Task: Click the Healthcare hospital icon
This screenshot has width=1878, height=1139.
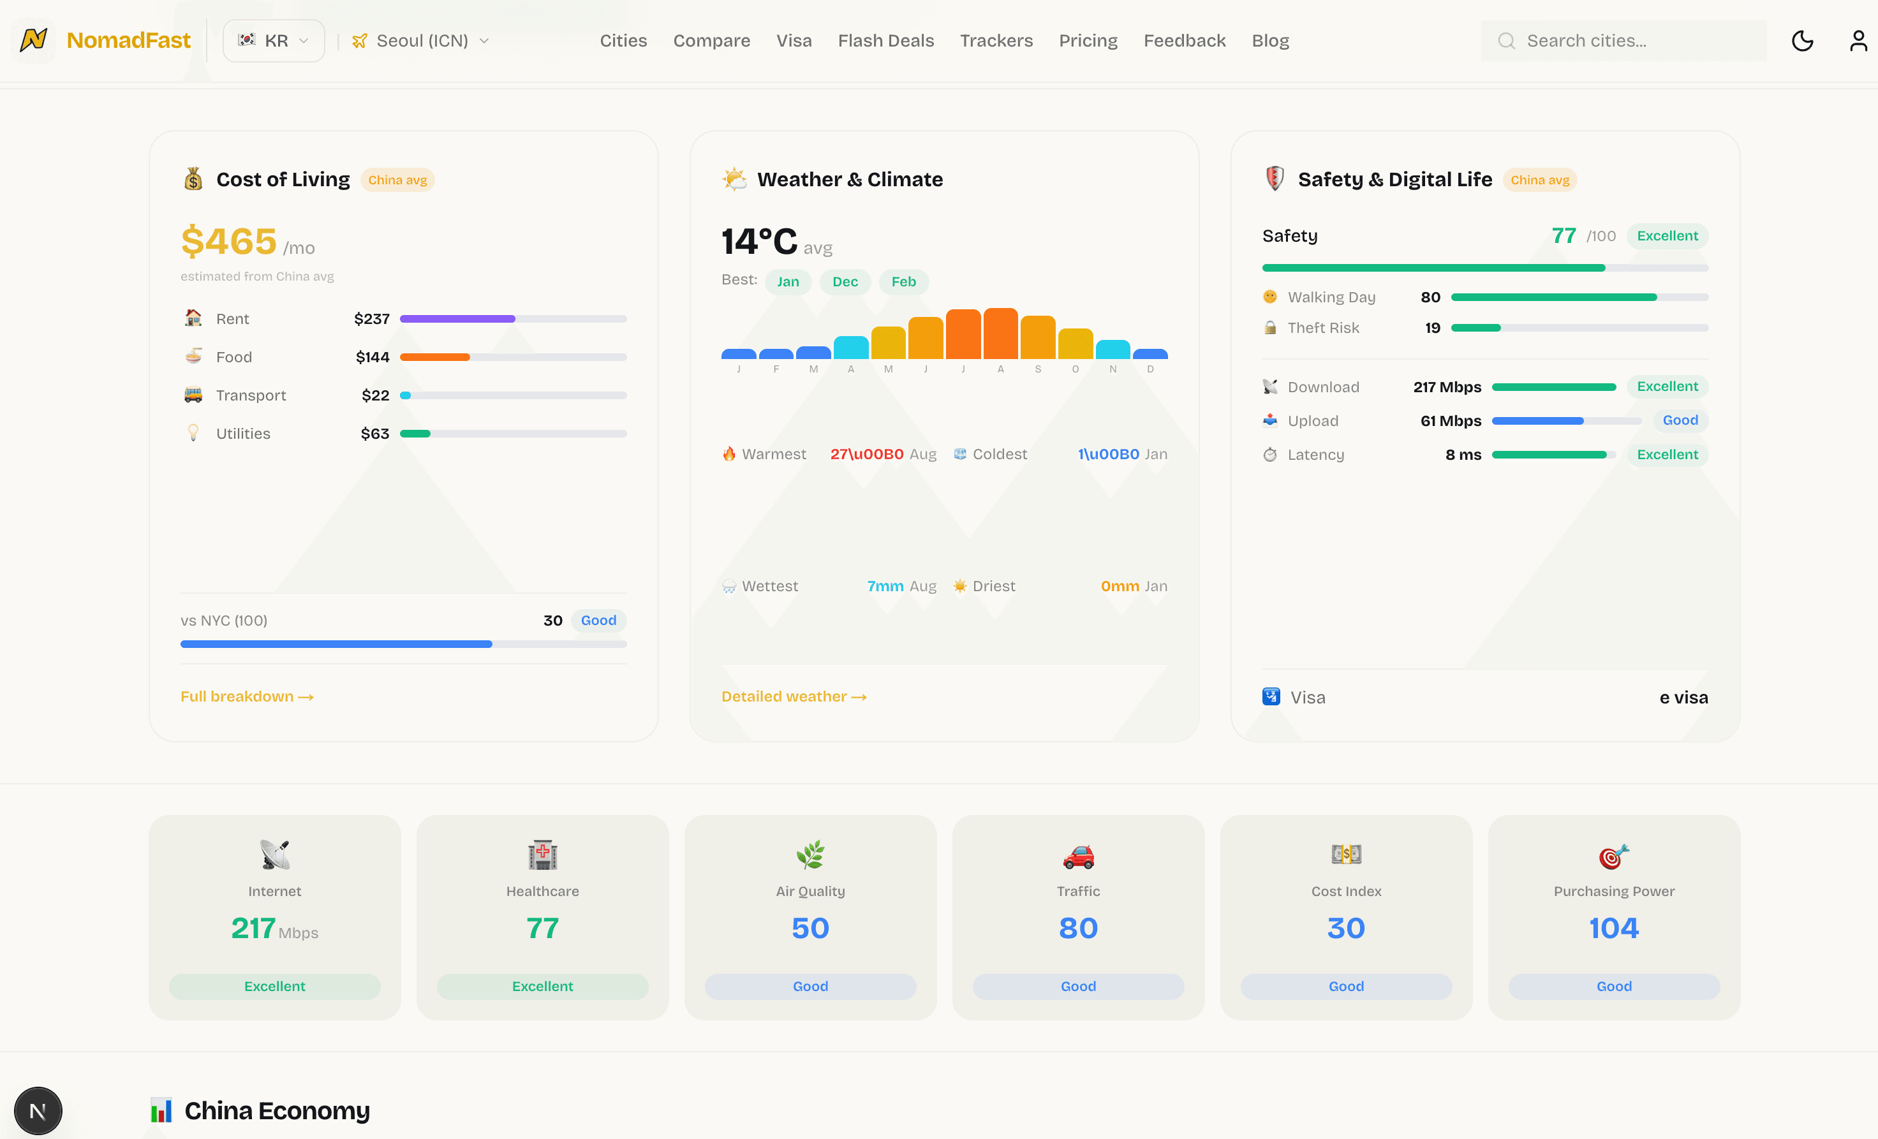Action: point(542,855)
